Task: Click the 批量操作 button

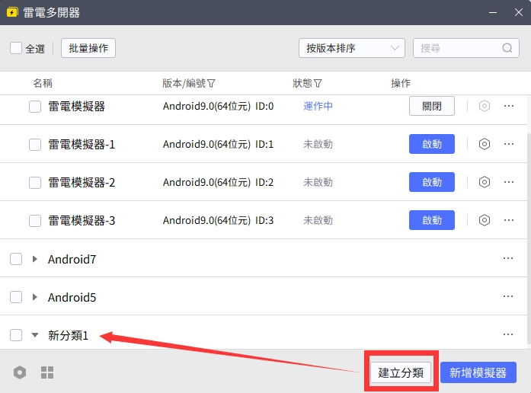Action: click(88, 48)
